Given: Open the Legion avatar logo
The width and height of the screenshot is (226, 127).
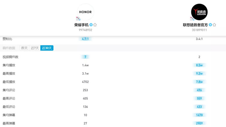Looking at the screenshot, I should point(199,12).
